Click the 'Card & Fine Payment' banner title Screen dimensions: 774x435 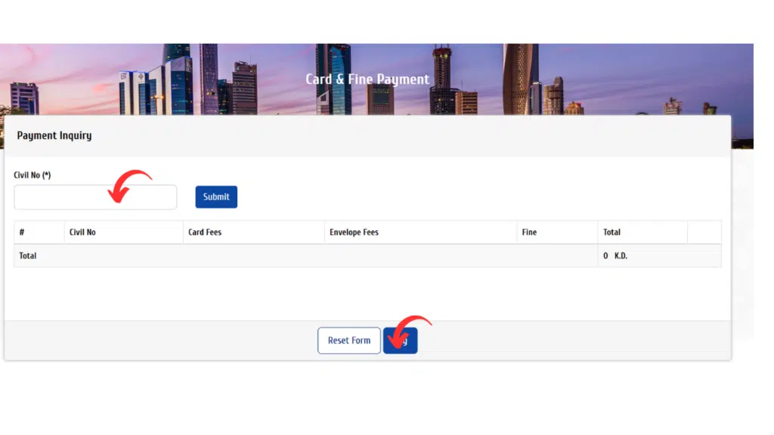(367, 79)
